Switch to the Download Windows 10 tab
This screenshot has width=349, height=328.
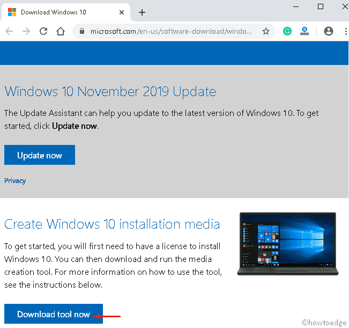(59, 12)
